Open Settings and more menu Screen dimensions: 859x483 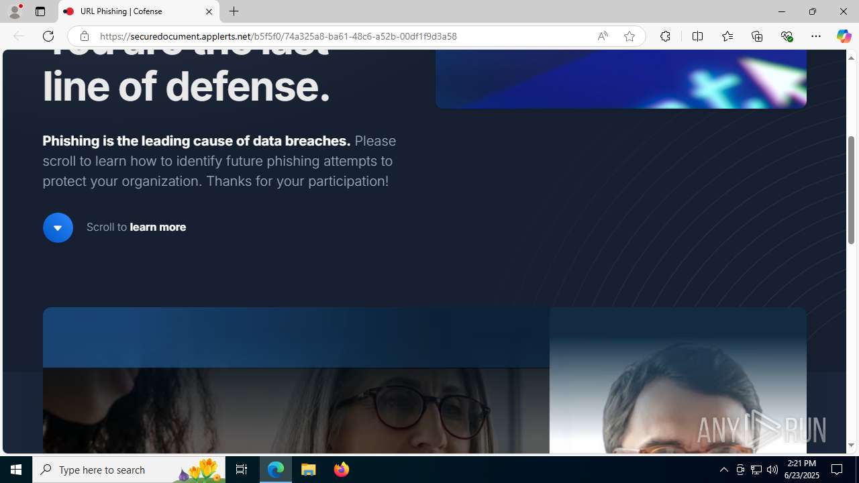[x=816, y=36]
